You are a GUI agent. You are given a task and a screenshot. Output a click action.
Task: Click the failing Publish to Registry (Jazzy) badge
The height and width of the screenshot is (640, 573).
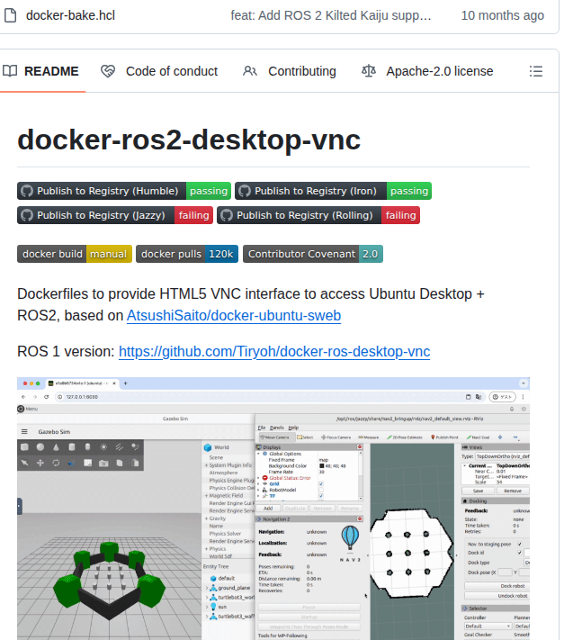(115, 215)
